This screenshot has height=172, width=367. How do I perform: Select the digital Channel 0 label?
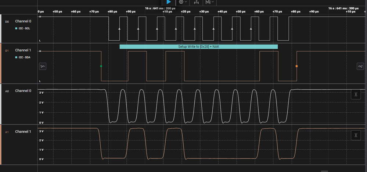pyautogui.click(x=23, y=21)
